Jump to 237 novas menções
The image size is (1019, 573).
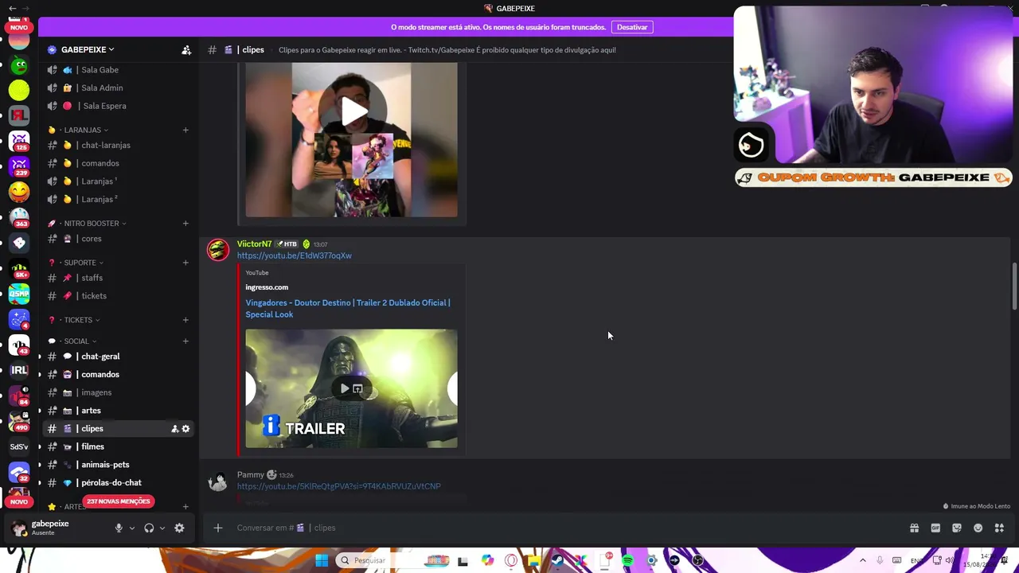[118, 501]
